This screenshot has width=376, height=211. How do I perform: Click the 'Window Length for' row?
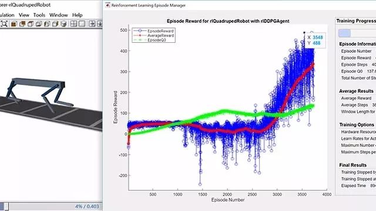(358, 111)
